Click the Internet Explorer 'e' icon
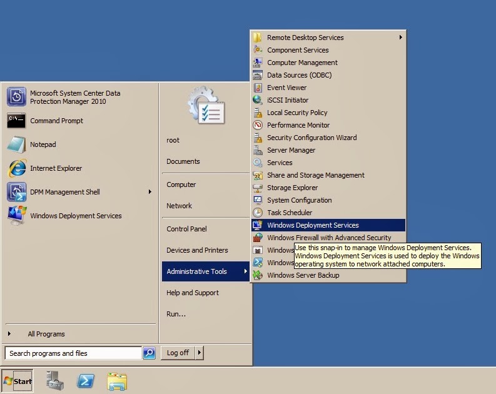The image size is (496, 394). pyautogui.click(x=17, y=168)
